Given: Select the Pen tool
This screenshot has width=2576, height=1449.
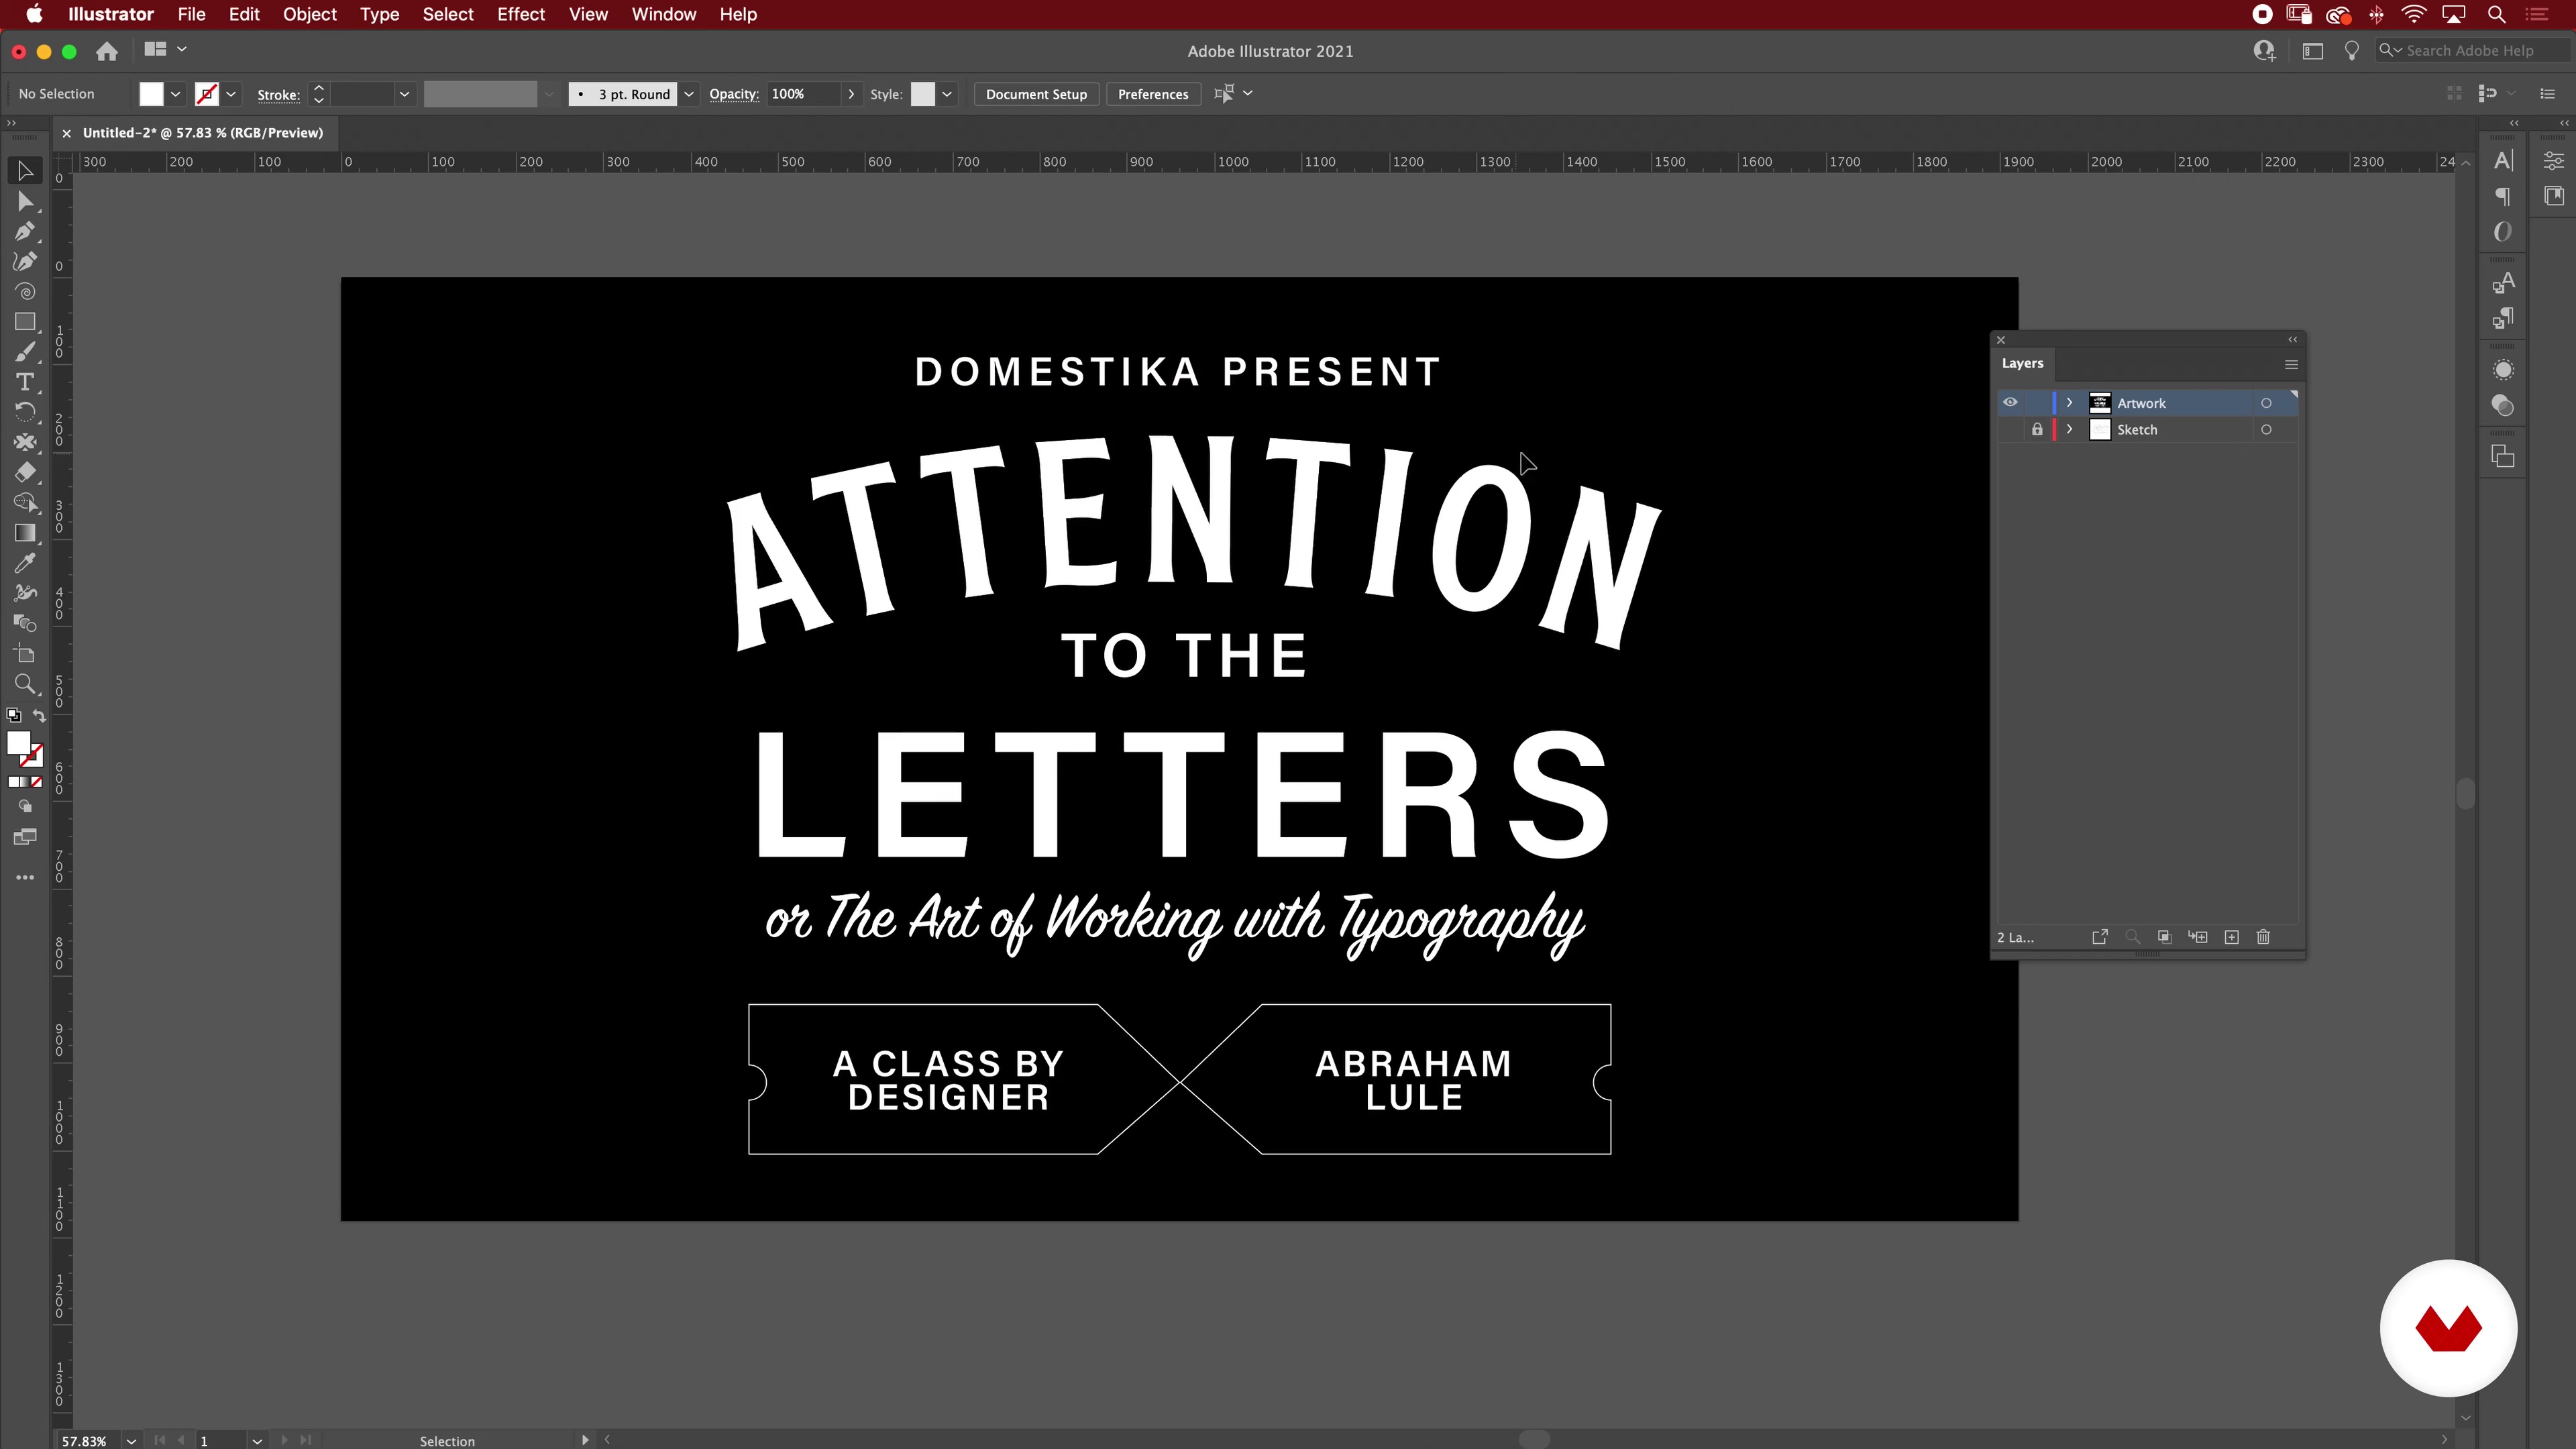Looking at the screenshot, I should pyautogui.click(x=25, y=232).
